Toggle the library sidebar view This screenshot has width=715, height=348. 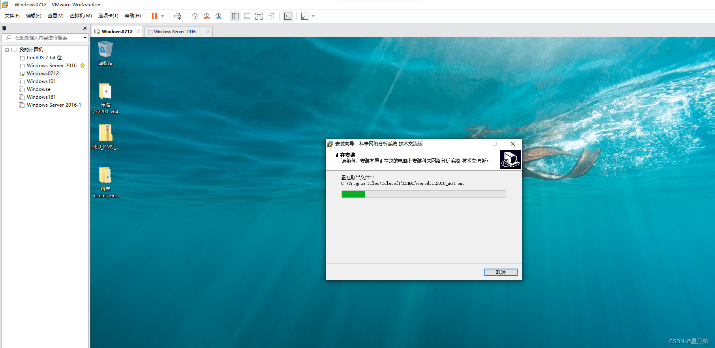pos(235,16)
